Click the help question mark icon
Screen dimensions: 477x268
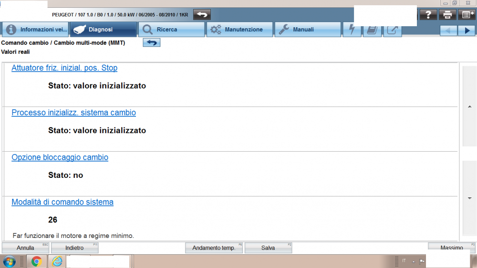[428, 15]
